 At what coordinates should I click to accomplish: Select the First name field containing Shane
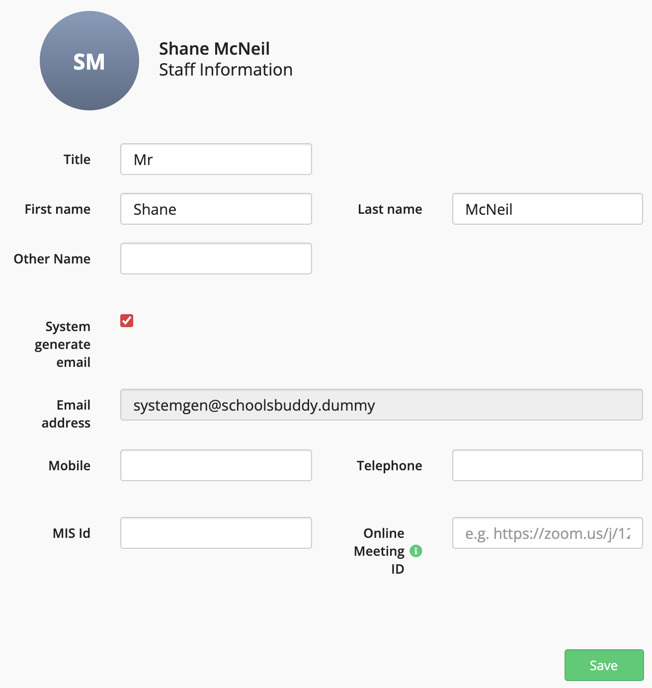(x=216, y=209)
